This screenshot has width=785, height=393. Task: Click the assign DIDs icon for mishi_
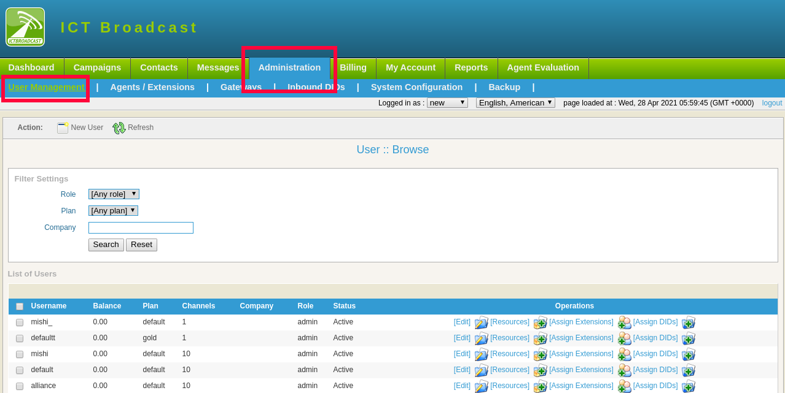(689, 322)
